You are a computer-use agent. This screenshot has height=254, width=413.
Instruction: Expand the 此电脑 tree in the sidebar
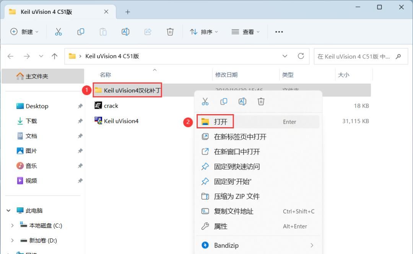(8, 210)
